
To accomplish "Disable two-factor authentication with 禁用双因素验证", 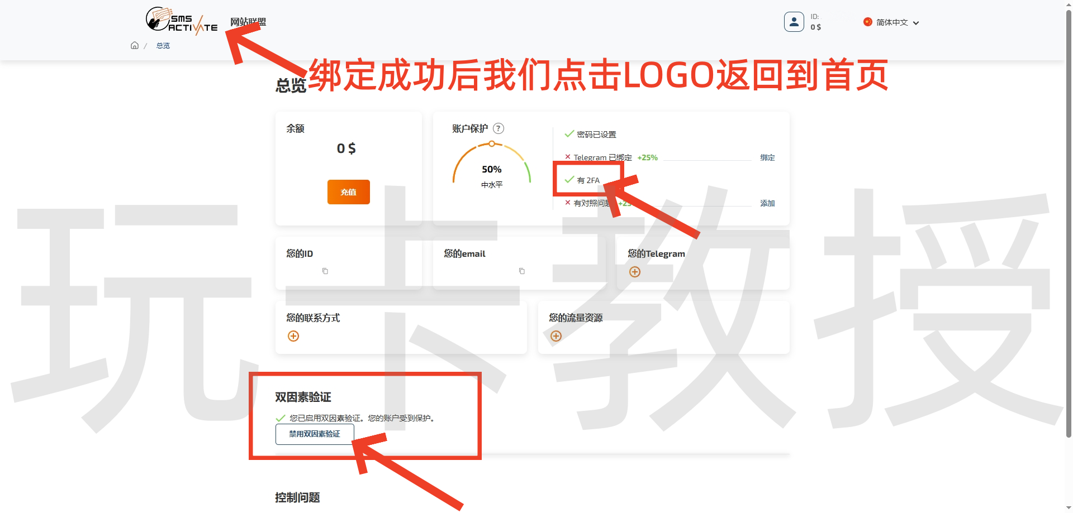I will click(x=314, y=434).
